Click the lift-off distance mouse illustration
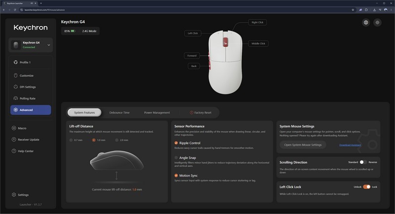Screen dimensions: 395x214 click(x=117, y=160)
